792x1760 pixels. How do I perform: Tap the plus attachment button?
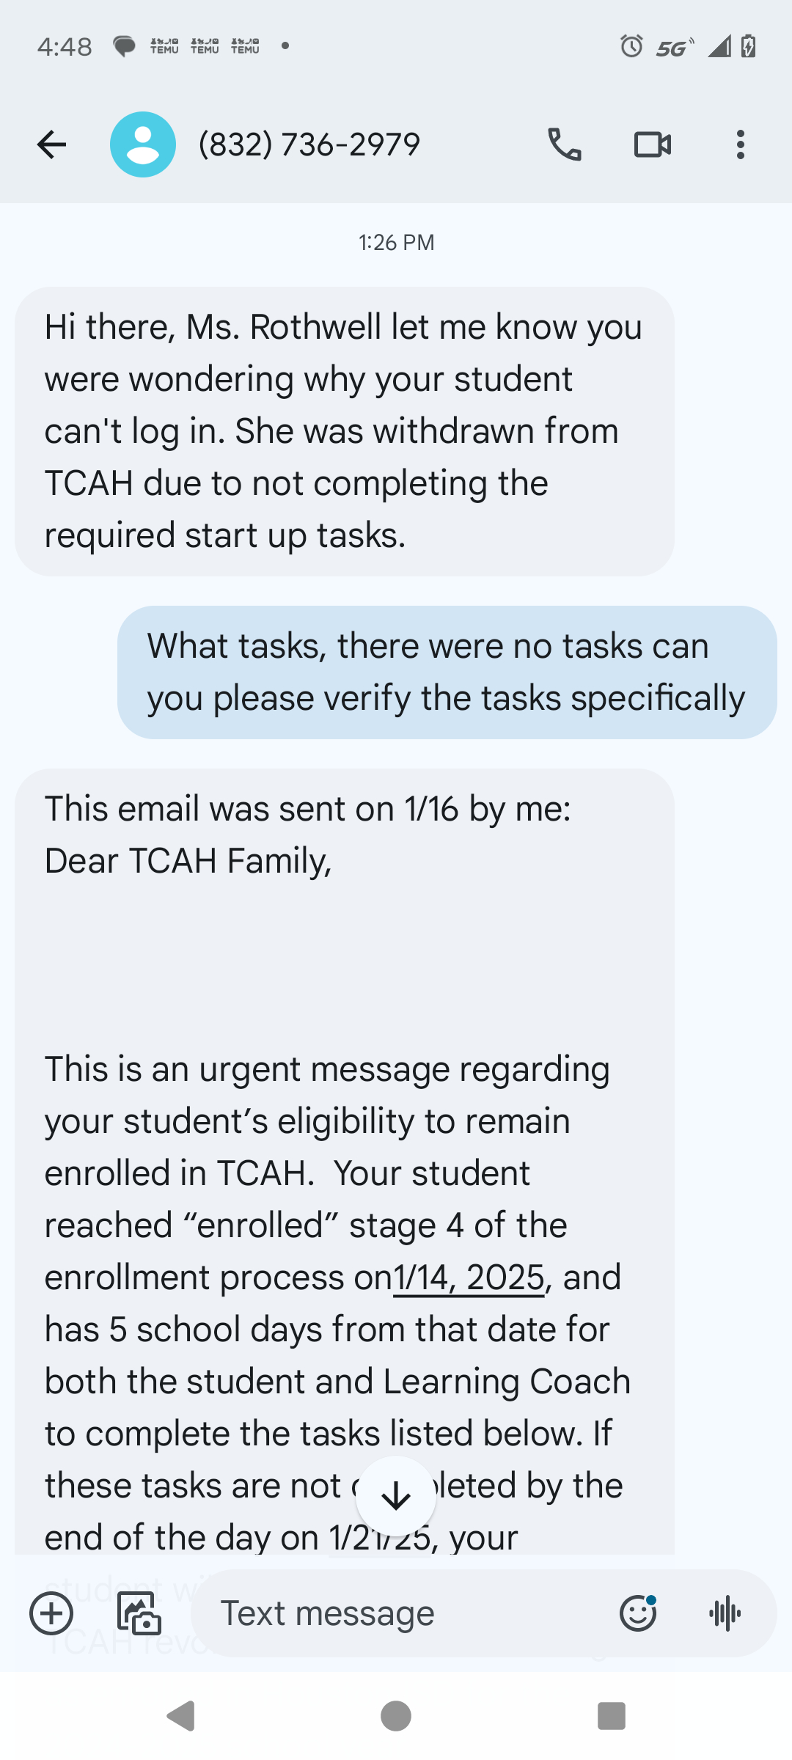(x=51, y=1613)
